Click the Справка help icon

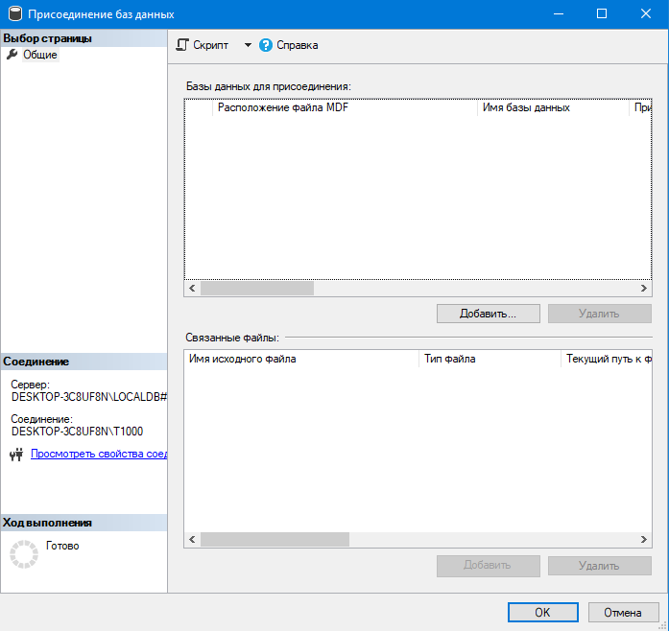pyautogui.click(x=266, y=45)
